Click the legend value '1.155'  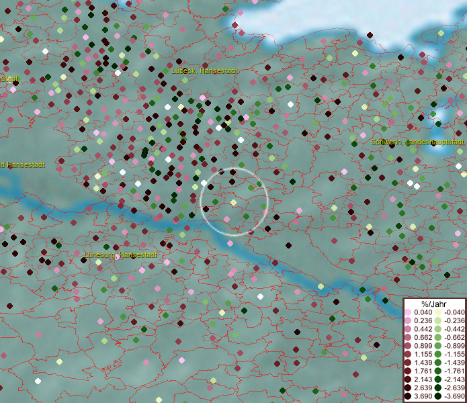[423, 354]
